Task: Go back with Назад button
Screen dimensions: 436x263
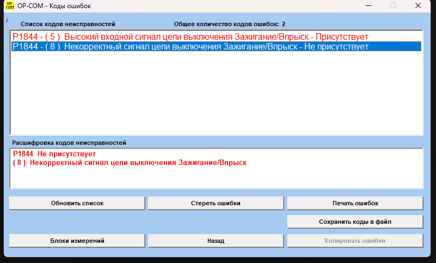Action: pyautogui.click(x=216, y=241)
